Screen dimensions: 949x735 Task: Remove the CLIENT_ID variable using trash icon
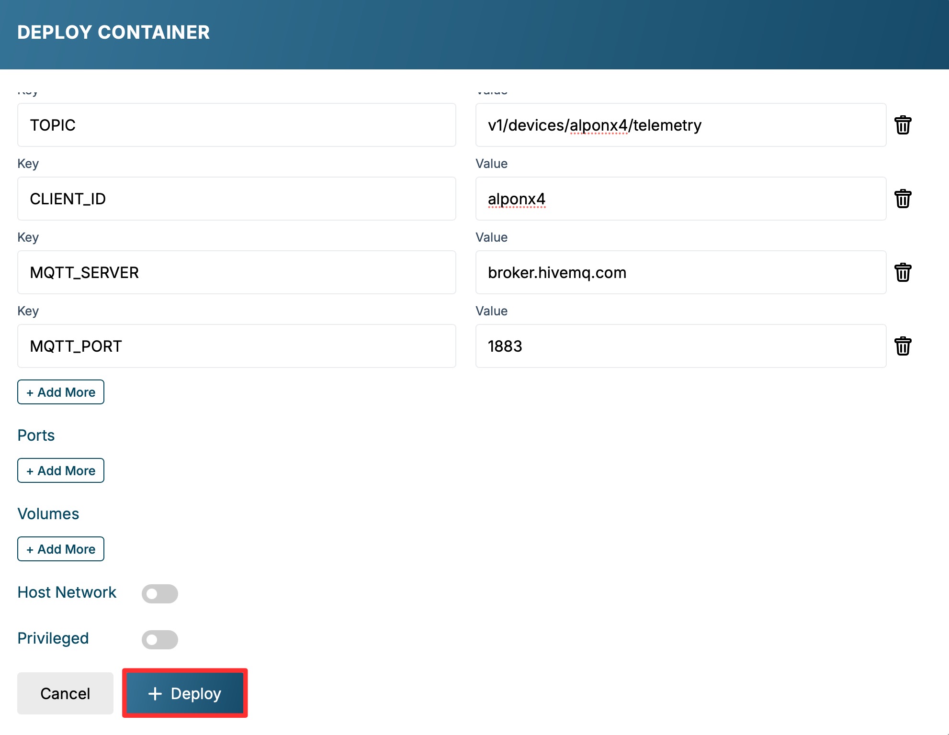click(x=903, y=199)
